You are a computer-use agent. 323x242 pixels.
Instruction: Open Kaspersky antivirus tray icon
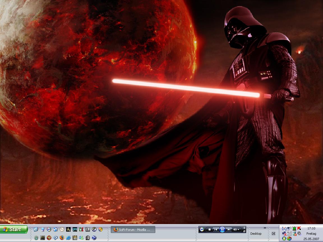pyautogui.click(x=299, y=229)
